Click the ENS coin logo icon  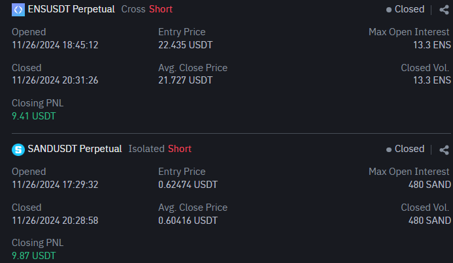18,10
